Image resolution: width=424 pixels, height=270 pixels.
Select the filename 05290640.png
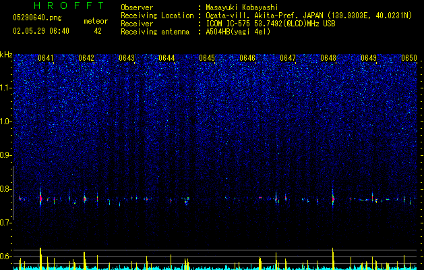[x=37, y=18]
